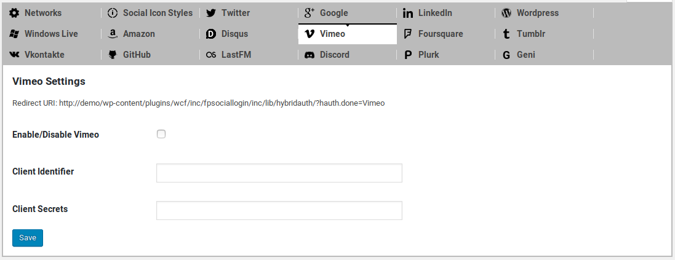
Task: Click the Disqus logo icon
Action: pyautogui.click(x=211, y=34)
